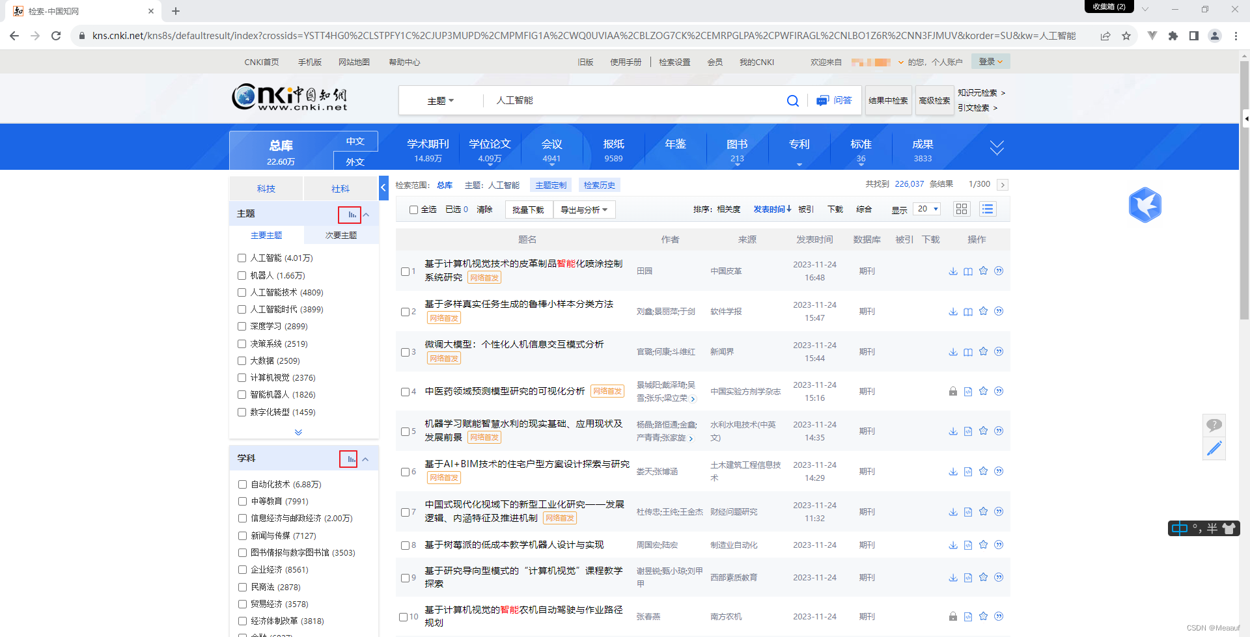Click the pencil edit floating icon
1250x637 pixels.
click(x=1214, y=448)
